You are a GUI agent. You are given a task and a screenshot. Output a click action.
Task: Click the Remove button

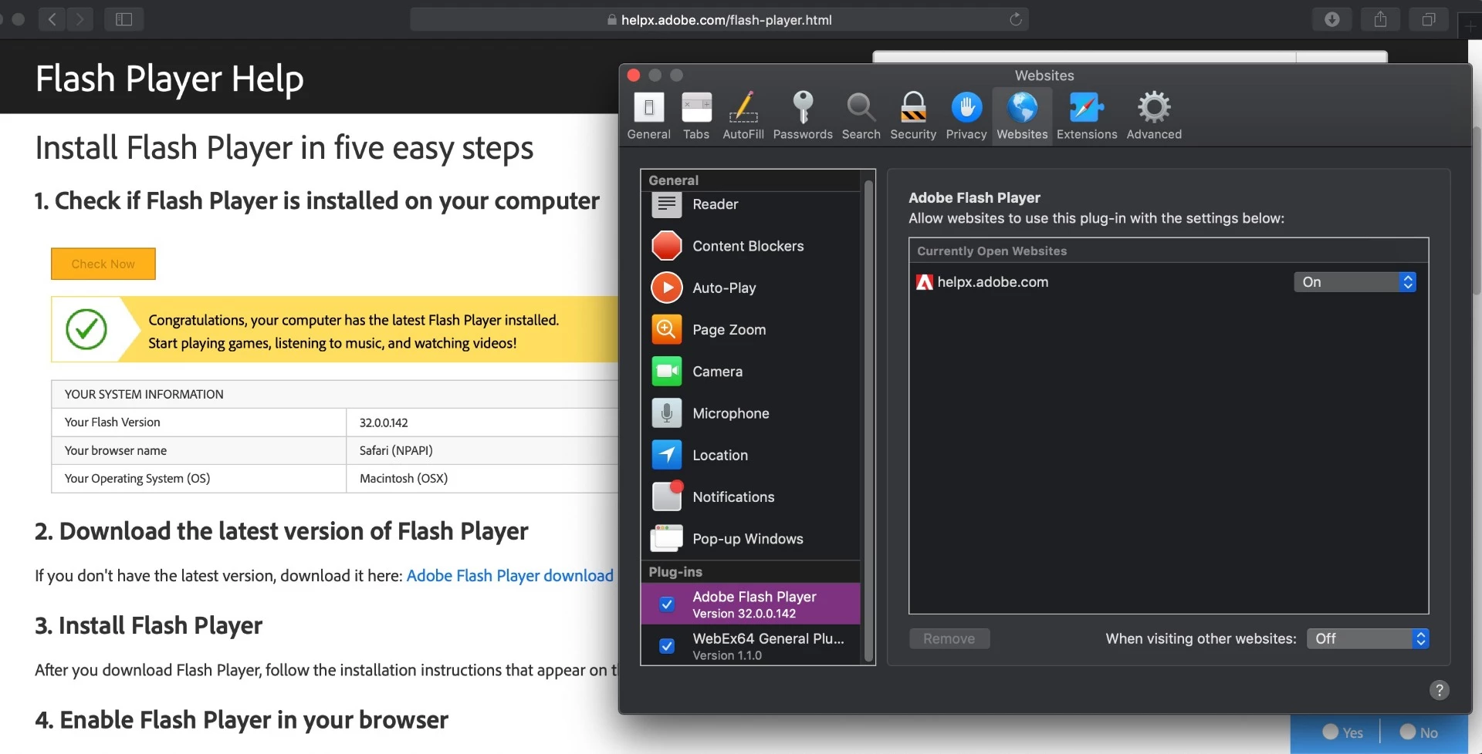[949, 638]
